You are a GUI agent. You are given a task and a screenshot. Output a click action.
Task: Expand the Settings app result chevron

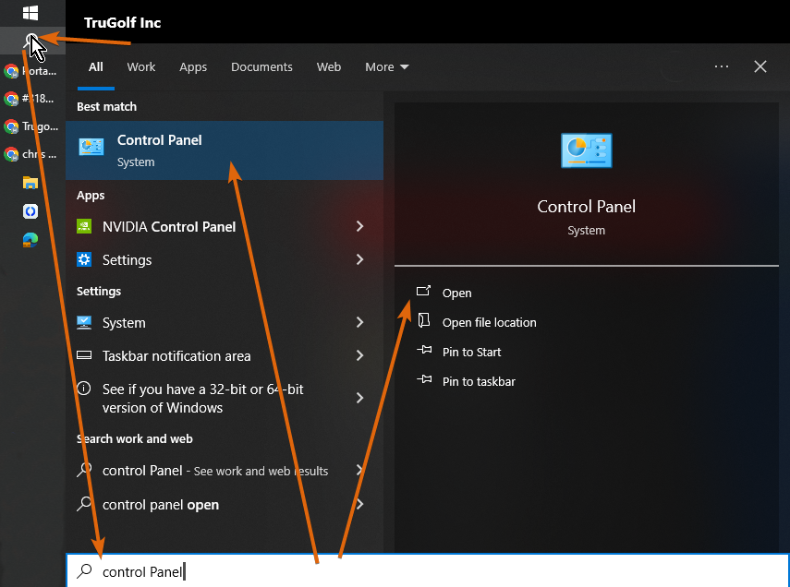coord(359,259)
